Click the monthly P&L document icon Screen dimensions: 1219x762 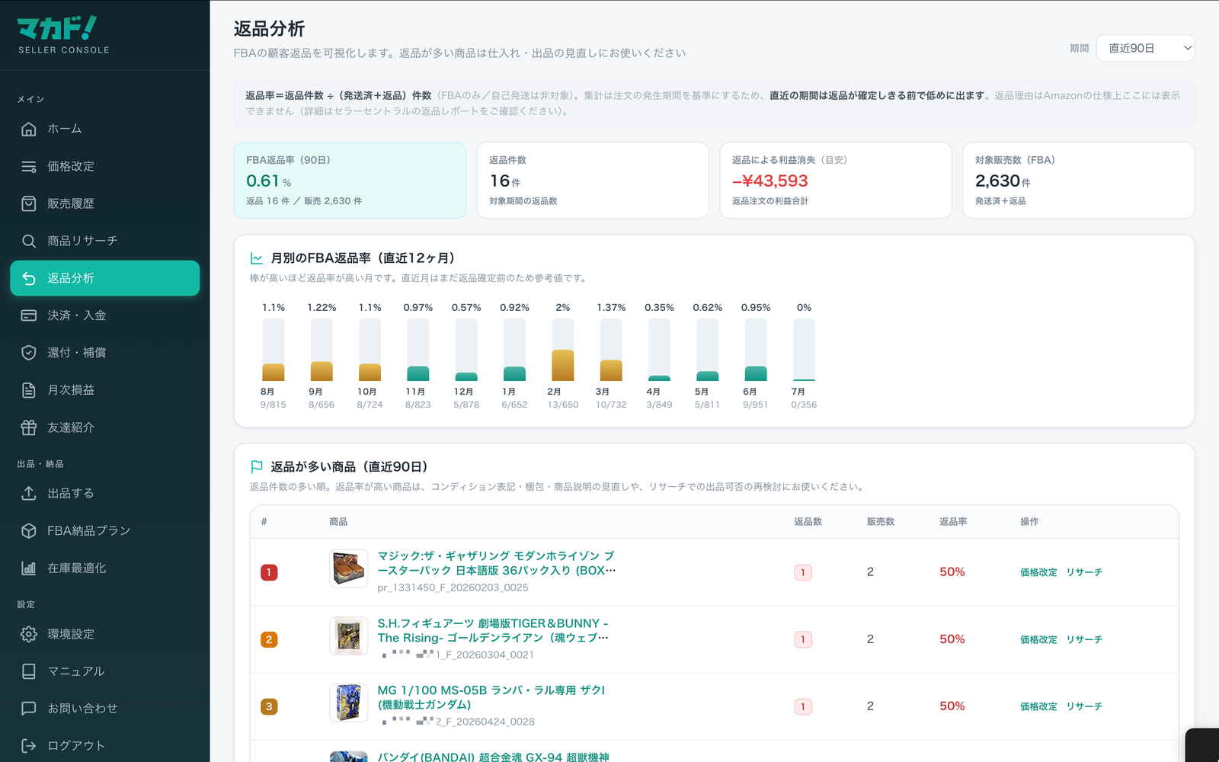coord(29,390)
